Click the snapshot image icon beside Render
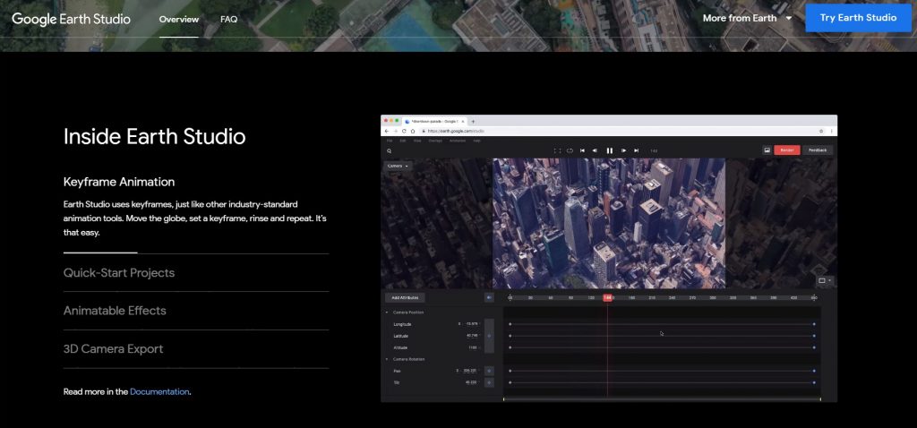Screen dimensions: 917x428 (x=767, y=150)
